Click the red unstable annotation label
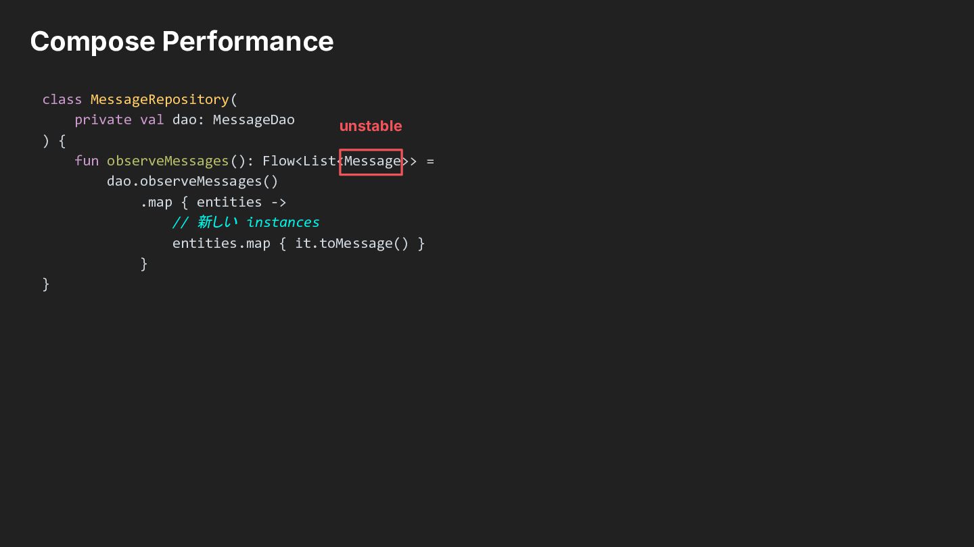 371,126
